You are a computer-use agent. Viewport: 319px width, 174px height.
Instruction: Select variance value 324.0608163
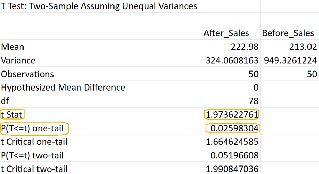tap(232, 60)
